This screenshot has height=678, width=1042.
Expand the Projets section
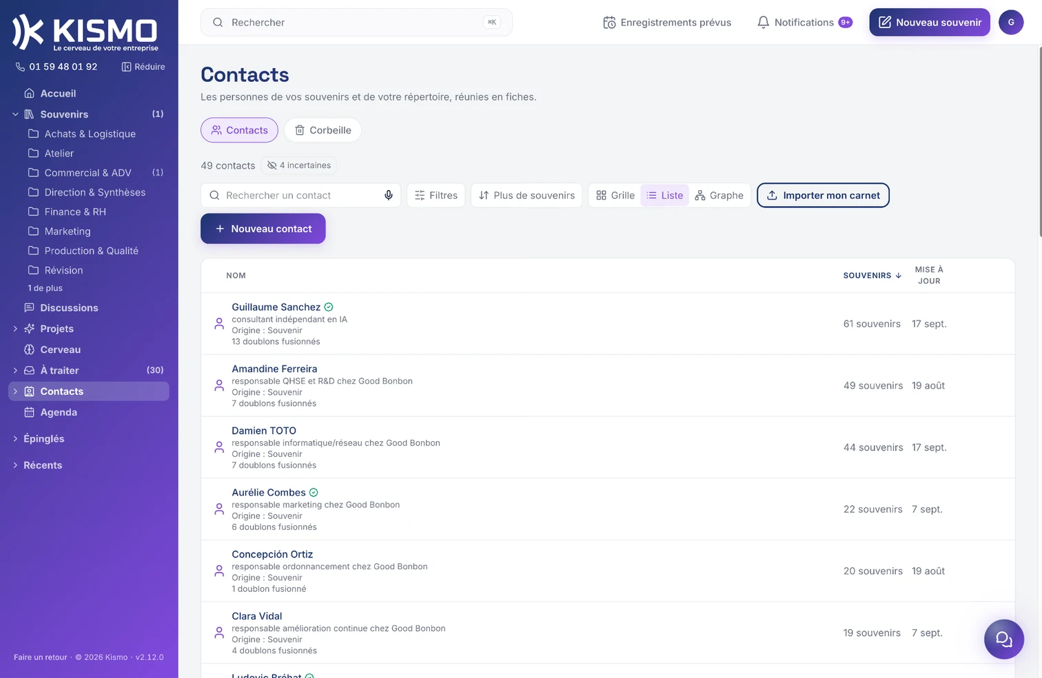point(15,329)
